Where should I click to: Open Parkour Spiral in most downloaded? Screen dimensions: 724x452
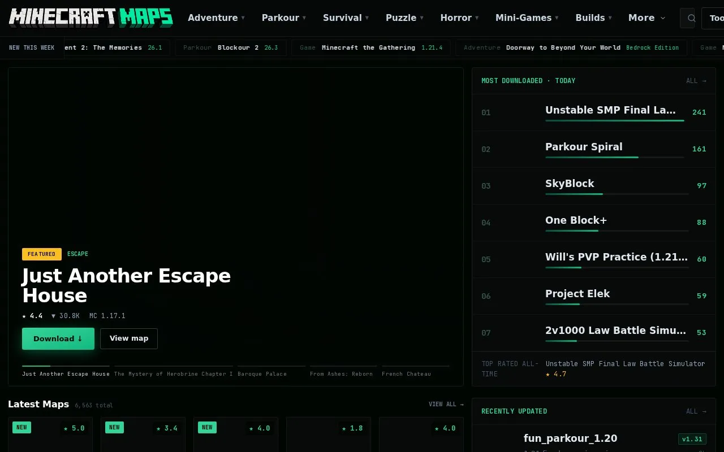(595, 149)
